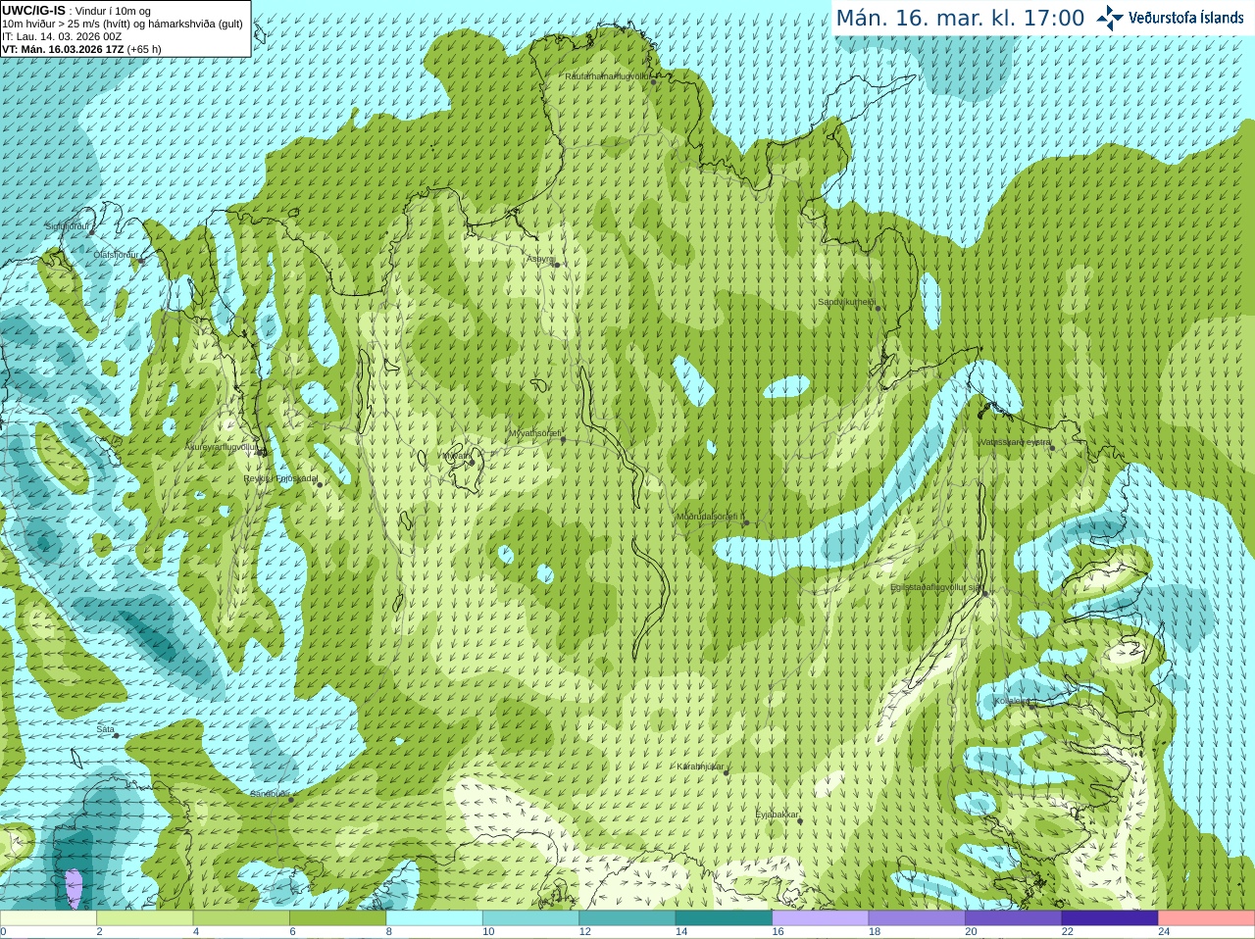Screen dimensions: 1255x939
Task: Click the Sandvíkurheiði station label
Action: [x=847, y=302]
